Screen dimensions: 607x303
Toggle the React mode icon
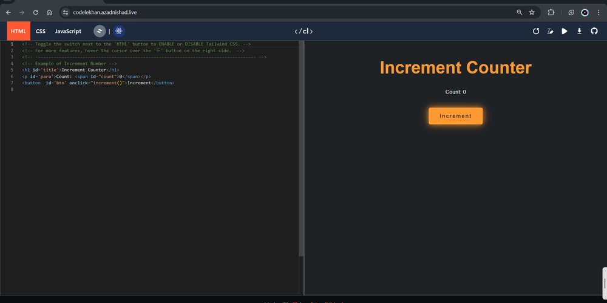pyautogui.click(x=119, y=31)
